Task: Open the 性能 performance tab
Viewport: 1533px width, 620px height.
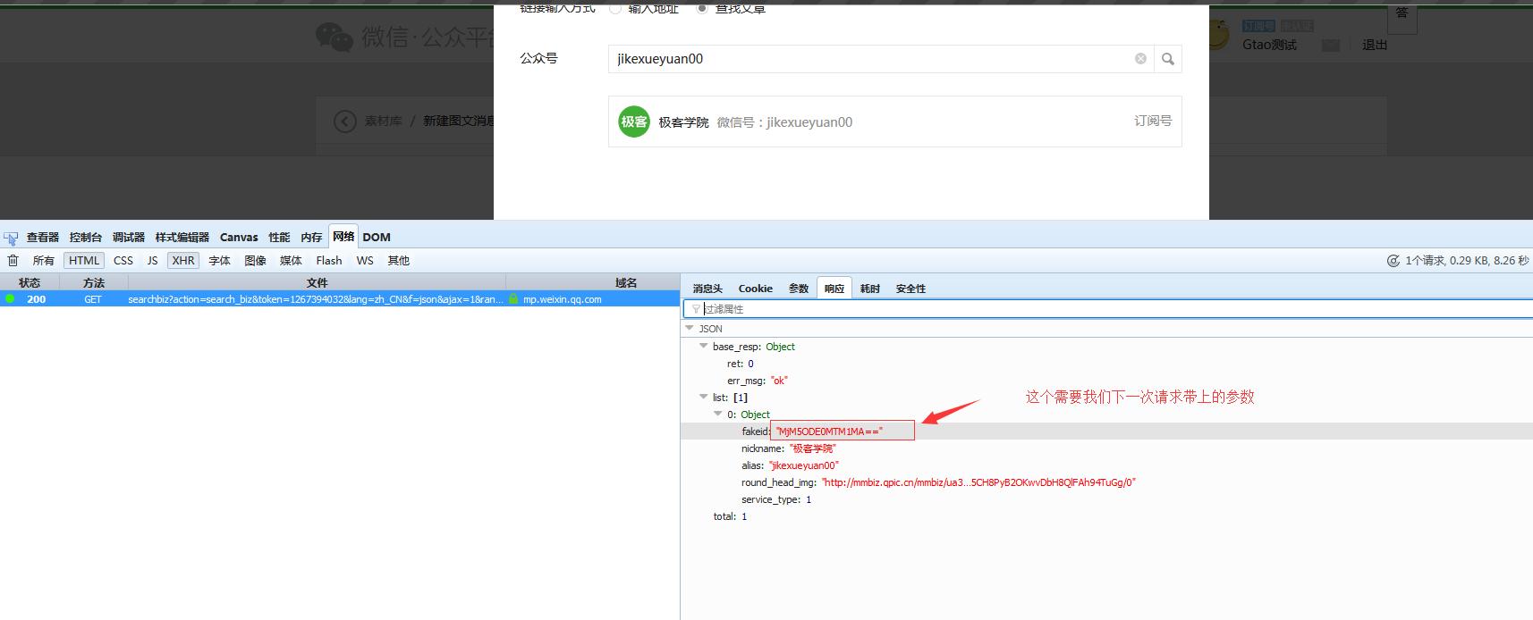Action: pyautogui.click(x=280, y=238)
